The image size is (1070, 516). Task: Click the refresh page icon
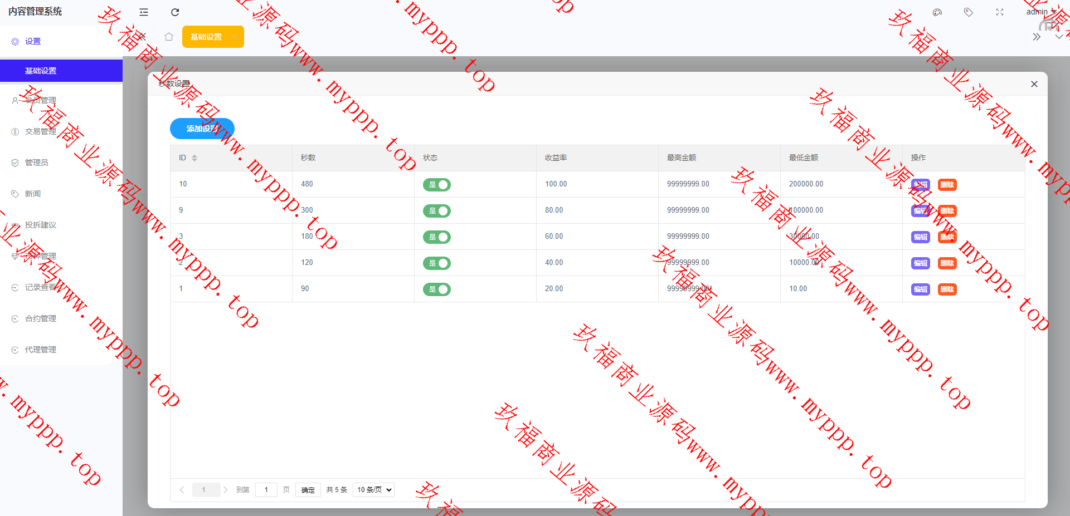(x=175, y=12)
